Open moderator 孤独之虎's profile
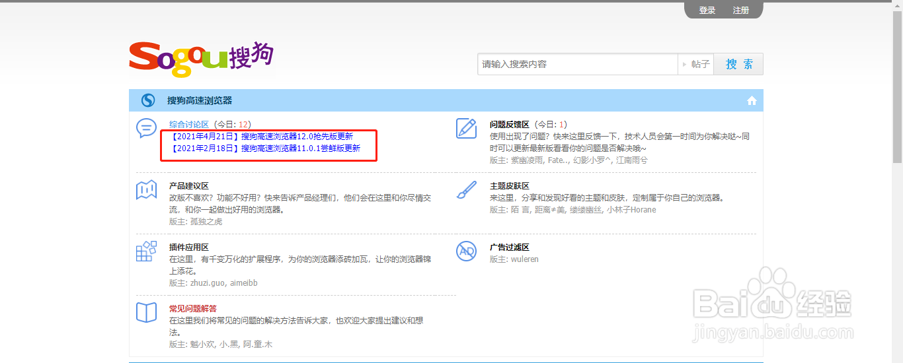The height and width of the screenshot is (363, 903). click(x=206, y=222)
